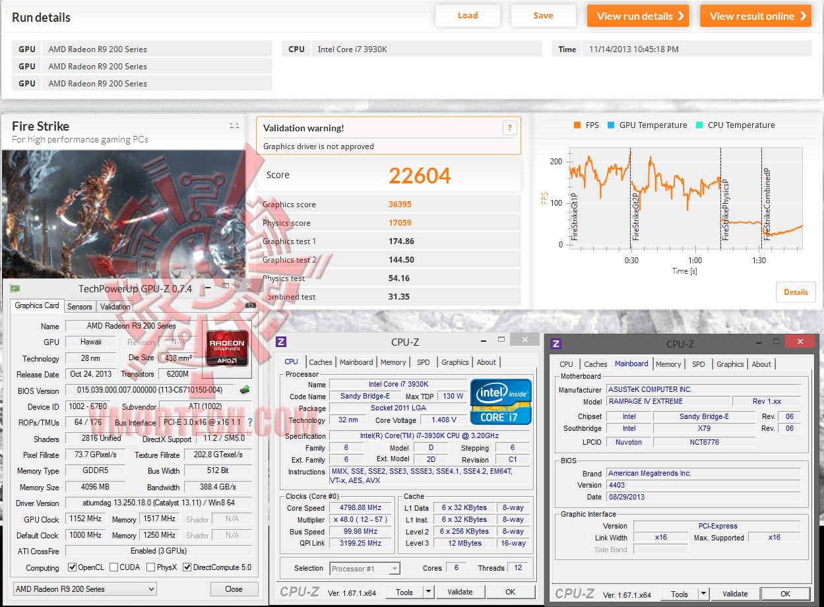Open the Graphics tab in the left CPU-Z window
The width and height of the screenshot is (824, 607).
pos(455,362)
